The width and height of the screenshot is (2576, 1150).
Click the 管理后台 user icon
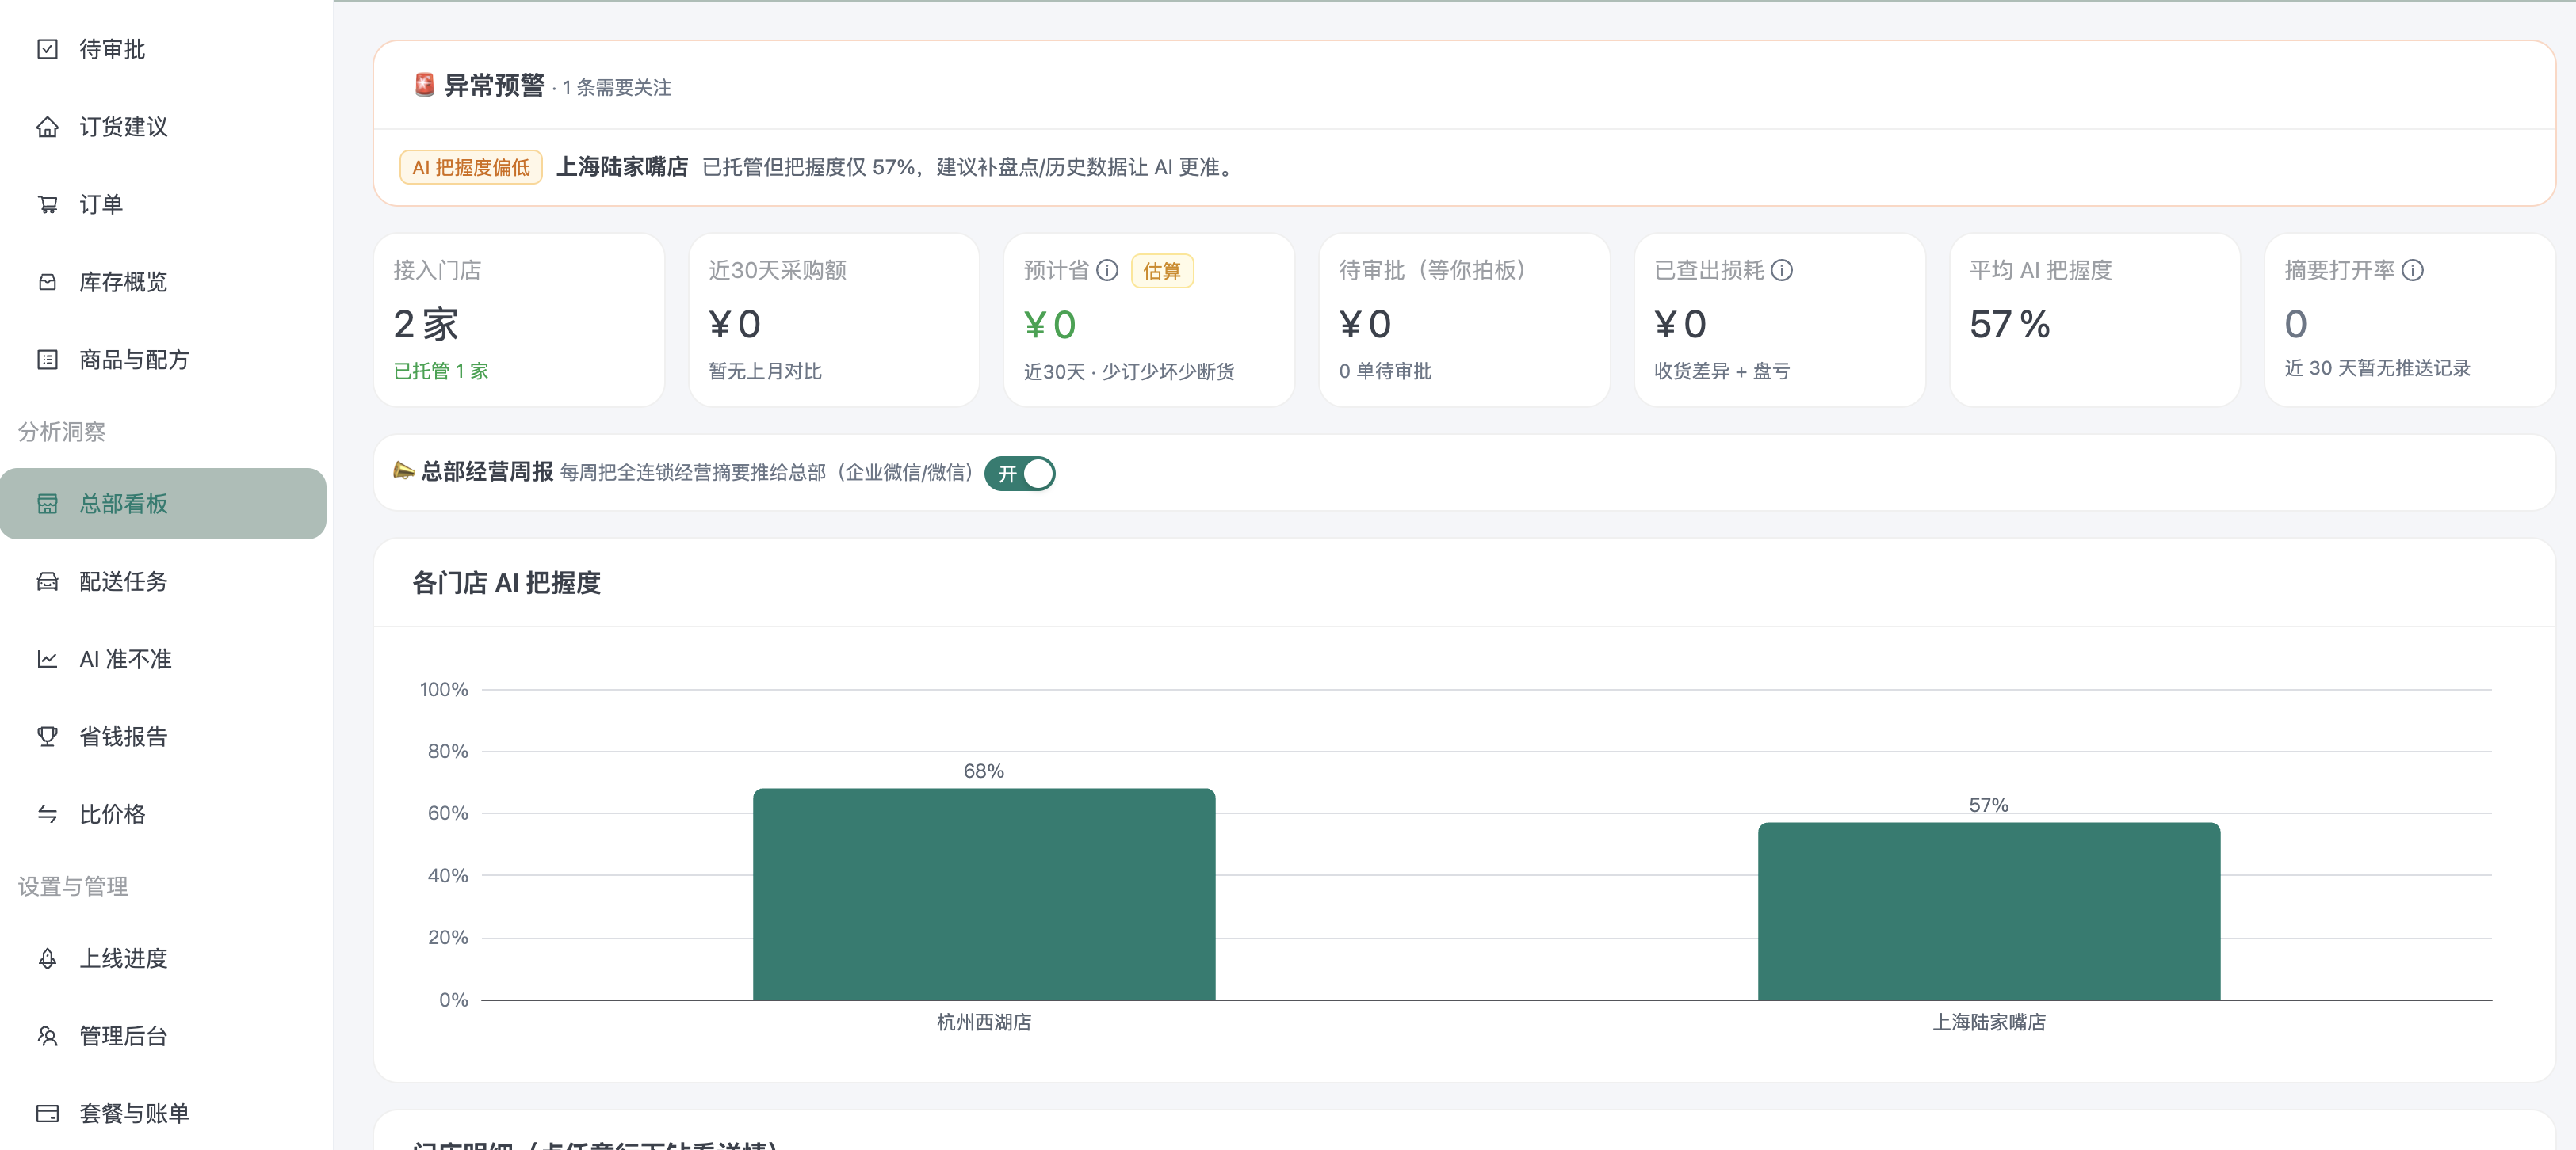[x=47, y=1036]
